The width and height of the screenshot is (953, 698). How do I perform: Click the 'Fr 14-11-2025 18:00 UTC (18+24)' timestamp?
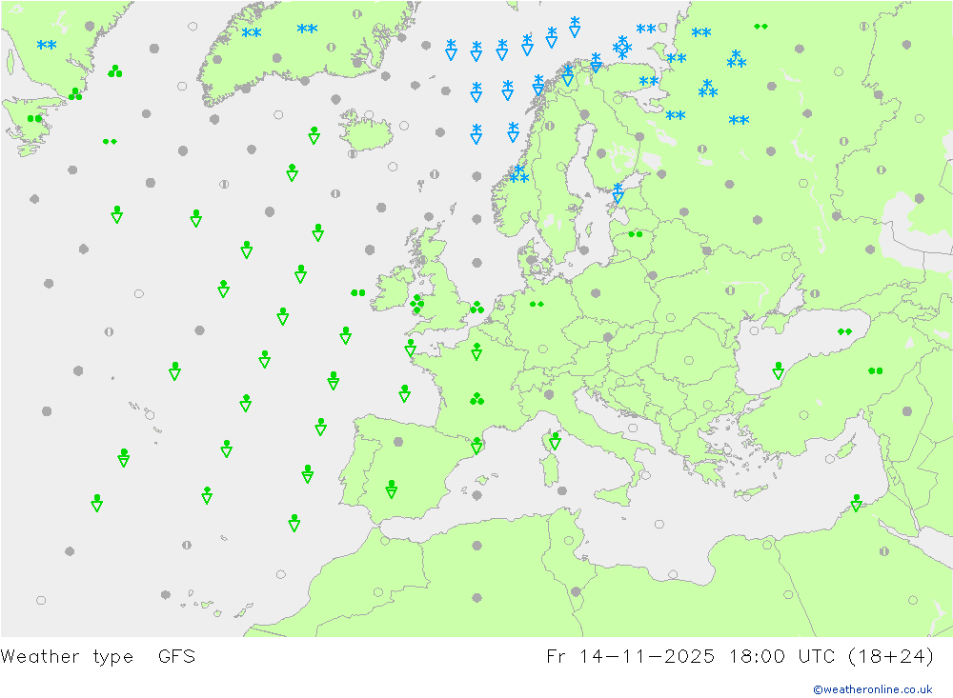pos(740,657)
